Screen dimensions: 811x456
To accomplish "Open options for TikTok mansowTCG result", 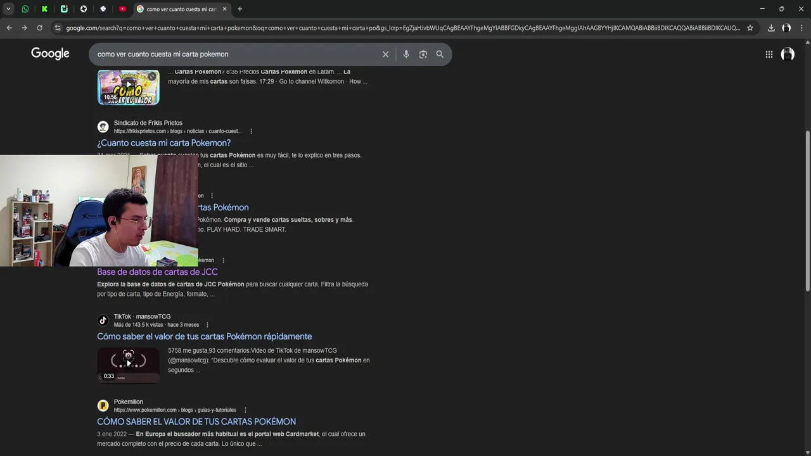I will 207,325.
